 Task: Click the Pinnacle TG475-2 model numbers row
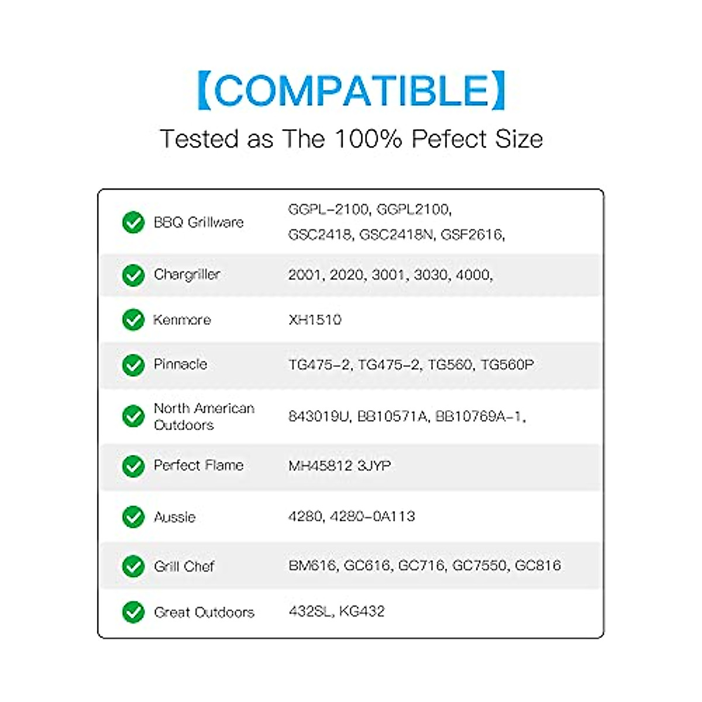pyautogui.click(x=411, y=364)
